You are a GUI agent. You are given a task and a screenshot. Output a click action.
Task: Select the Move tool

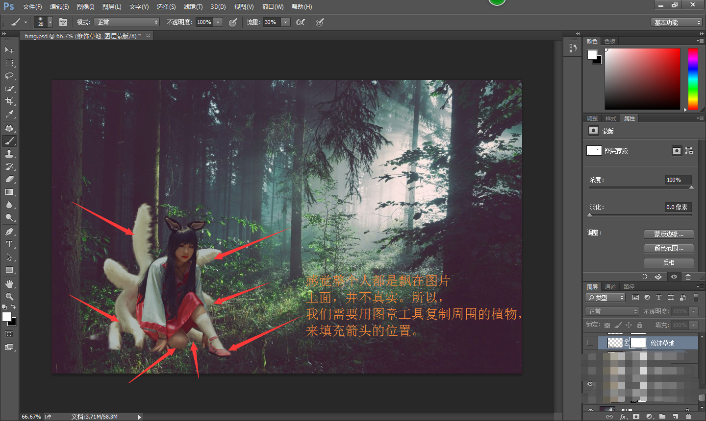(x=9, y=50)
